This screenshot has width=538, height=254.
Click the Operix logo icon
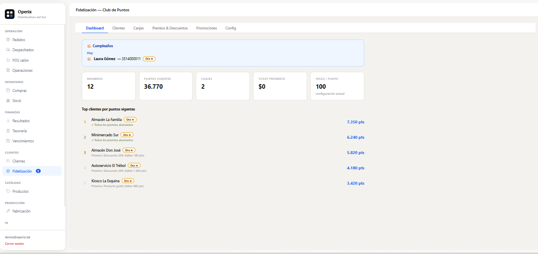(x=10, y=14)
